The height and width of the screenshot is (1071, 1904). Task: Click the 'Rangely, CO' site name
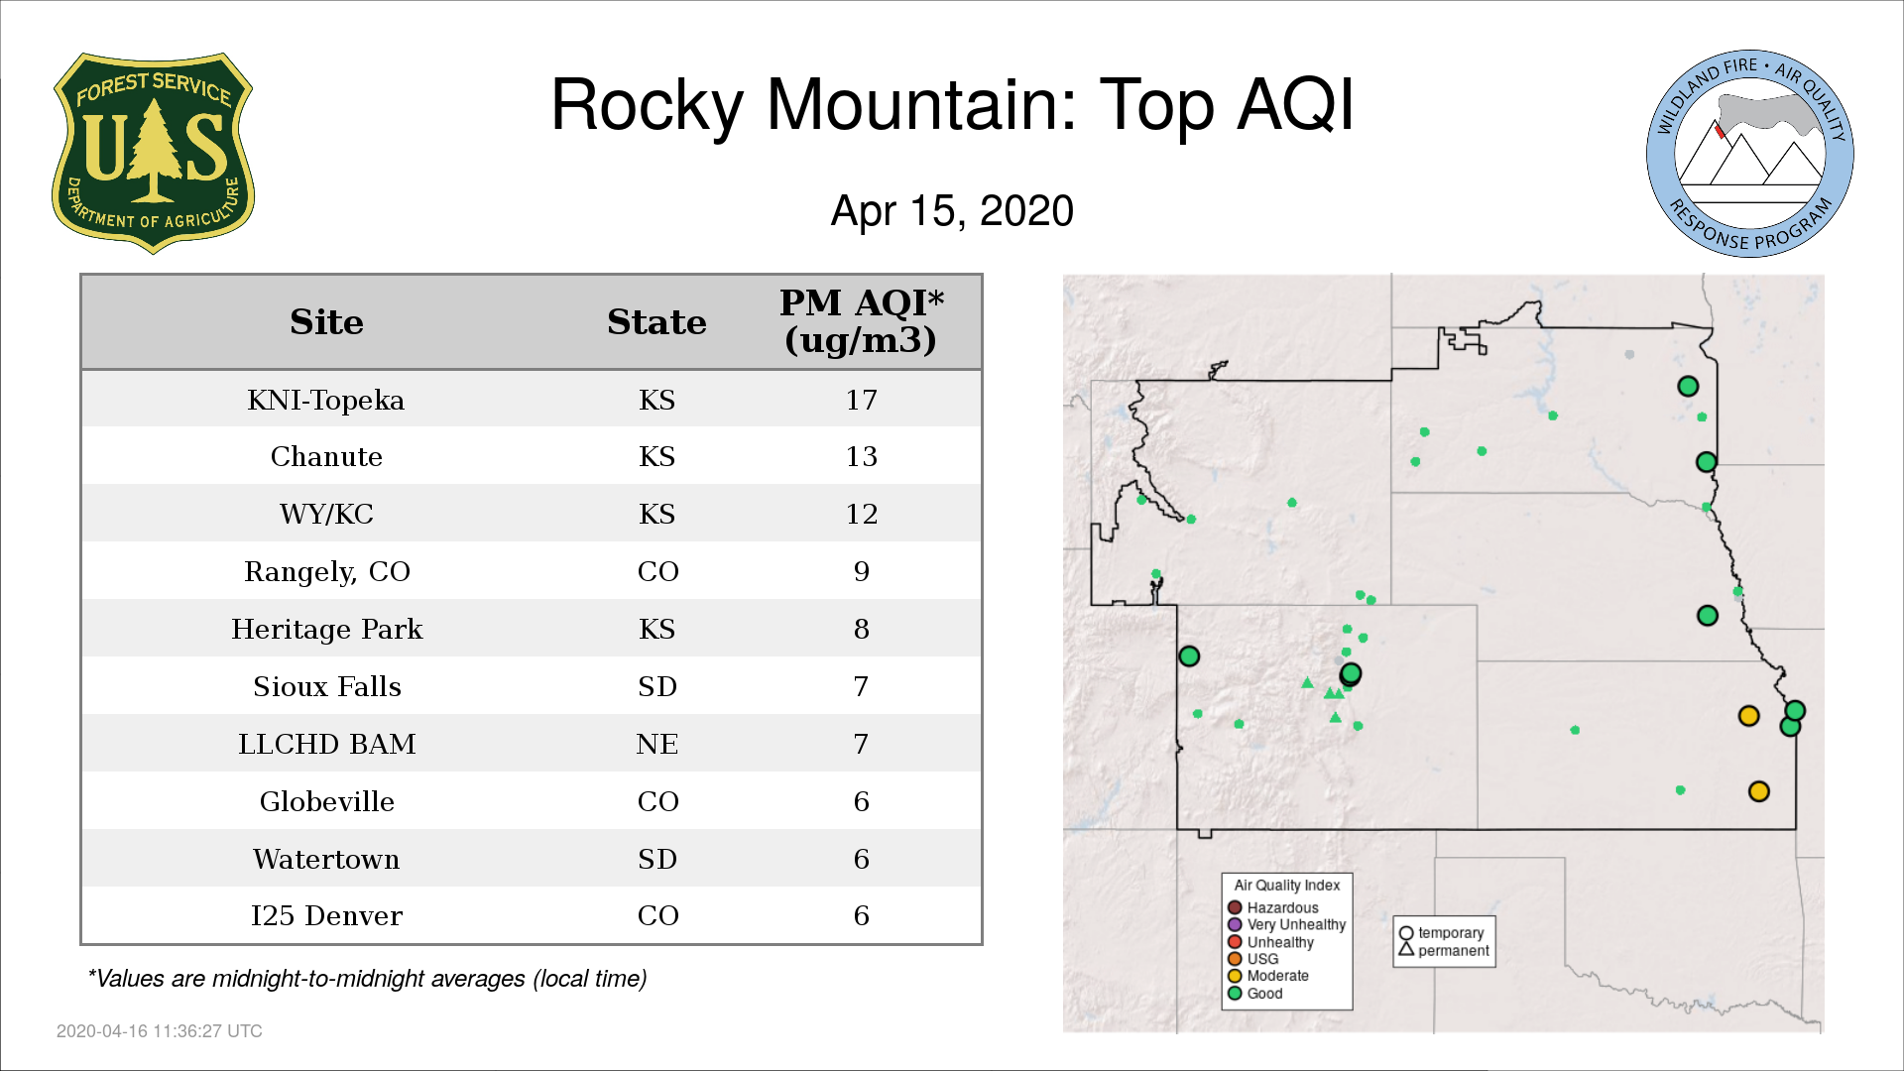pos(326,572)
